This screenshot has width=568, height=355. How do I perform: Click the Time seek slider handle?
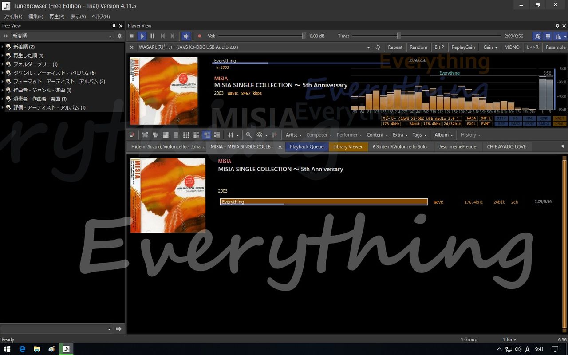coord(398,36)
